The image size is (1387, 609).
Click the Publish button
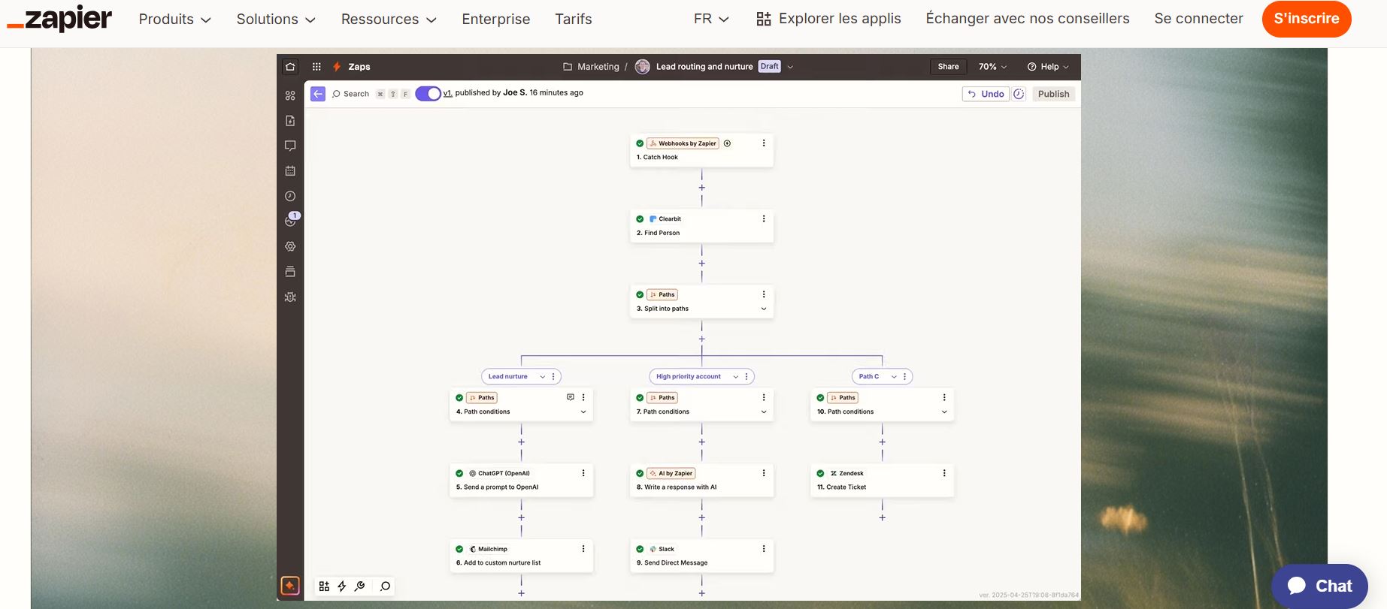(x=1053, y=94)
